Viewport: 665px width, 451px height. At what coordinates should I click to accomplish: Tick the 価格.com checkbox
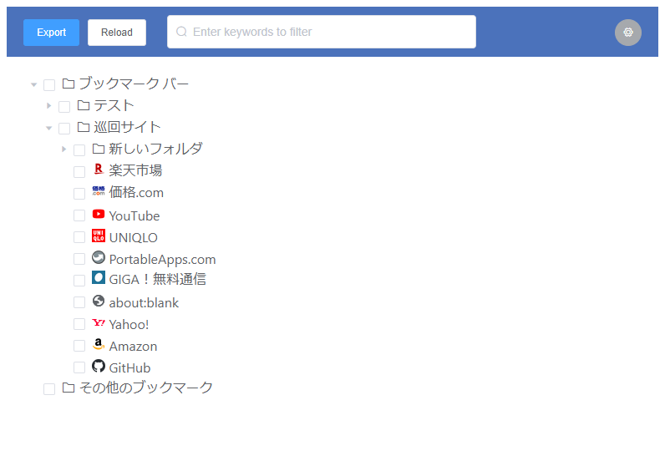(79, 193)
